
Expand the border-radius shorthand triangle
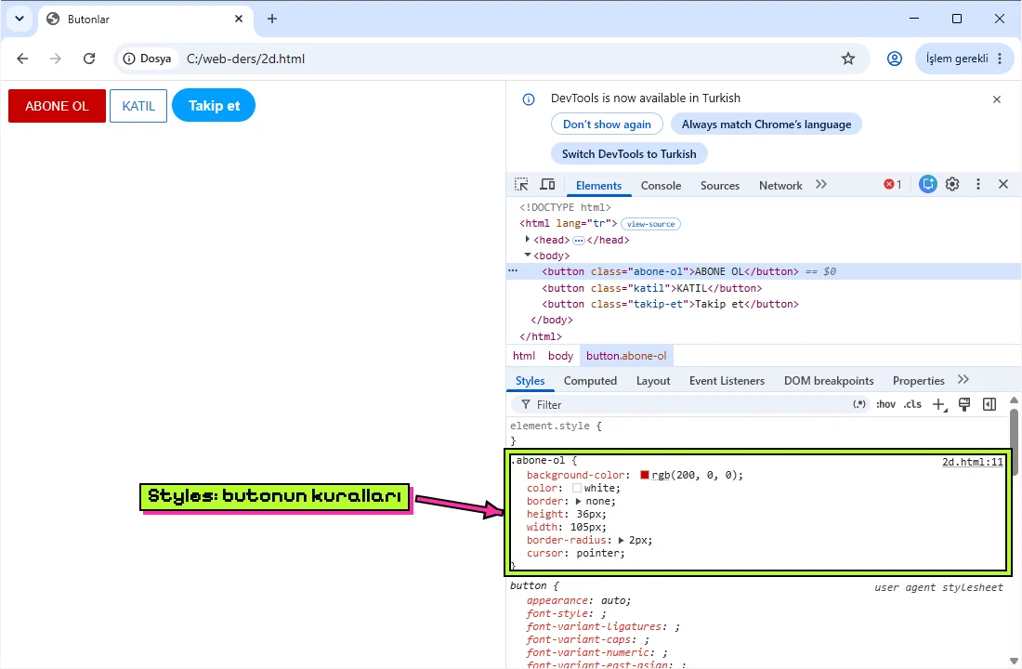coord(622,541)
